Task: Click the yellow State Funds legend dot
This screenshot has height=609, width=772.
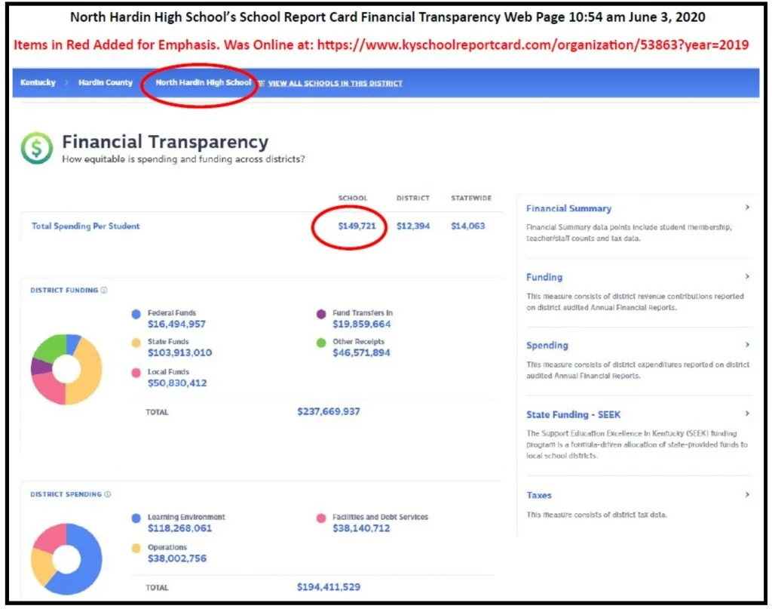Action: pos(136,343)
